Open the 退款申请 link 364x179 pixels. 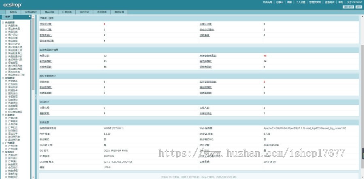[x=205, y=35]
